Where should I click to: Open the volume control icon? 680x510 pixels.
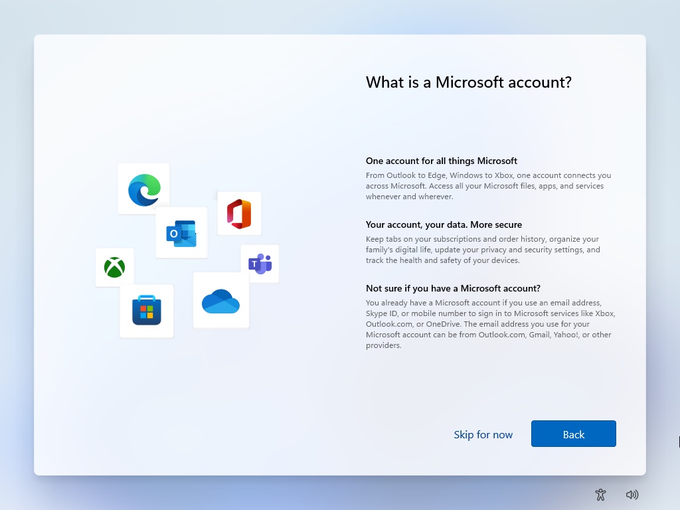click(x=632, y=494)
